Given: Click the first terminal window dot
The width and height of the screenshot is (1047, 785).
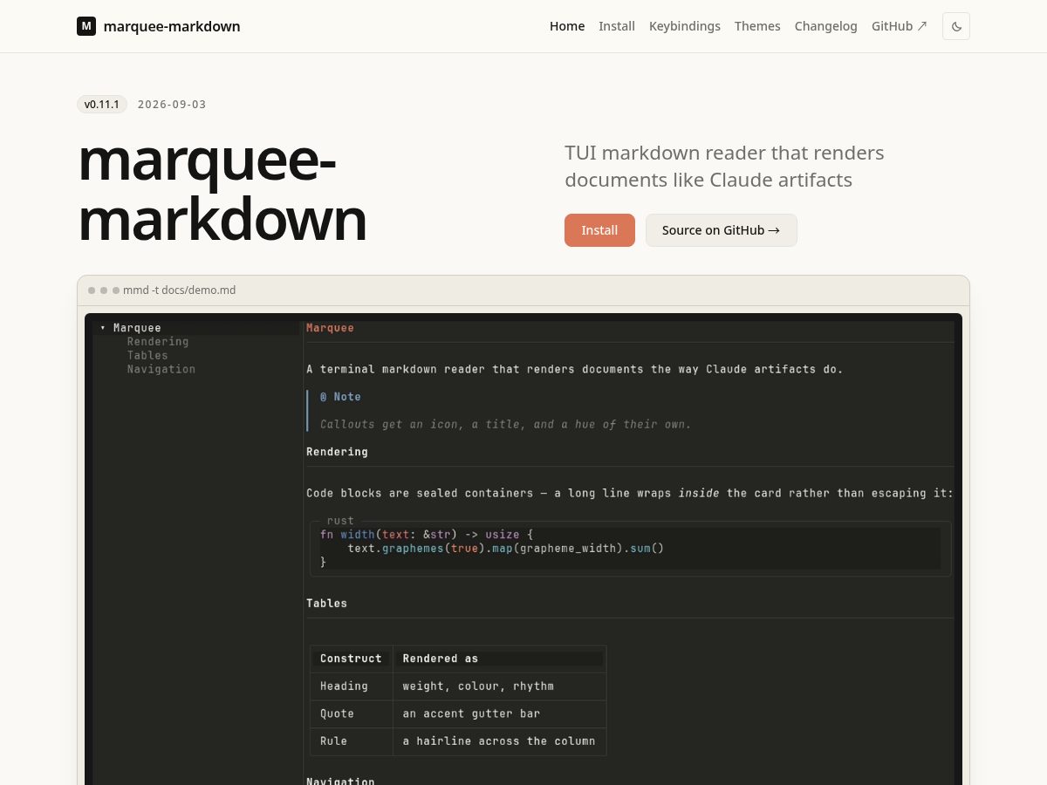Looking at the screenshot, I should pyautogui.click(x=92, y=290).
